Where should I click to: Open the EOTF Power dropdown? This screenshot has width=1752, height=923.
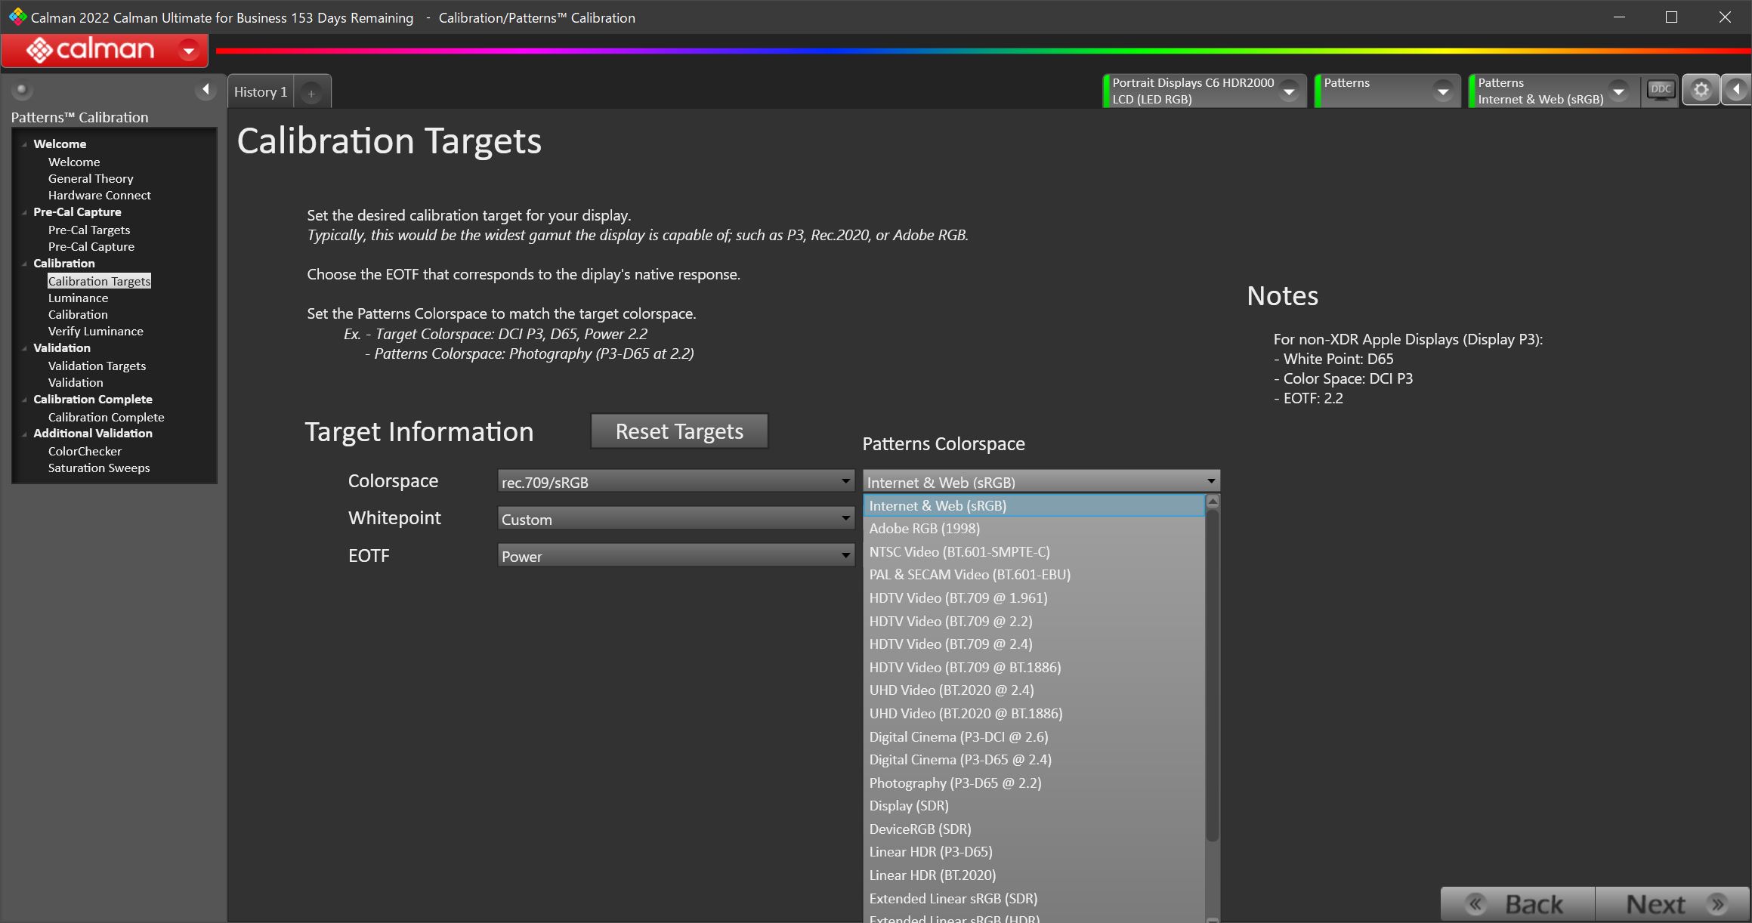(x=675, y=556)
